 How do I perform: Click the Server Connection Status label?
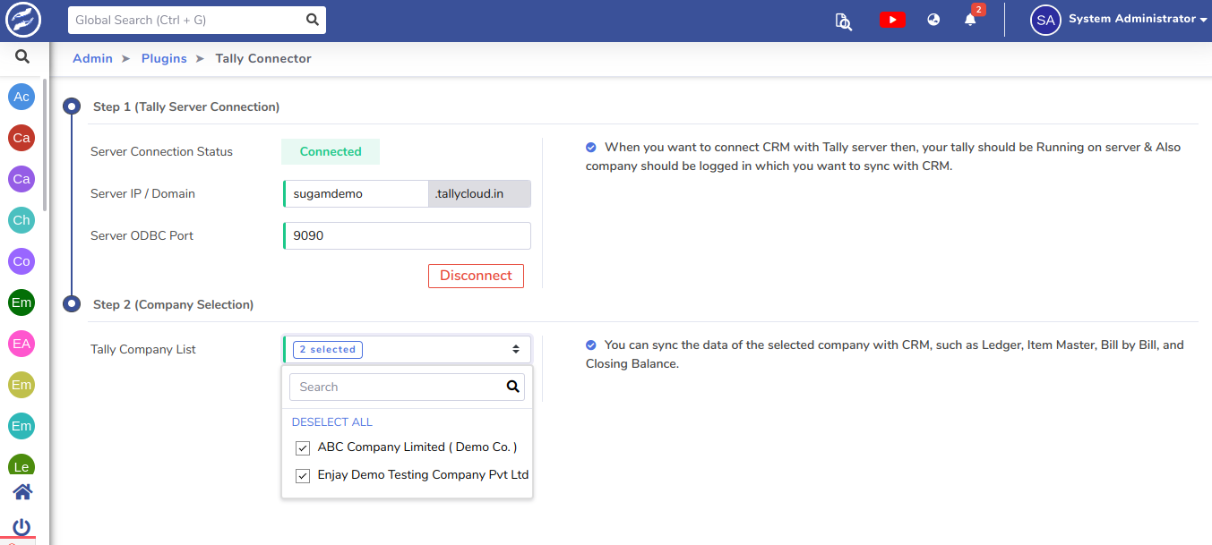click(x=161, y=151)
